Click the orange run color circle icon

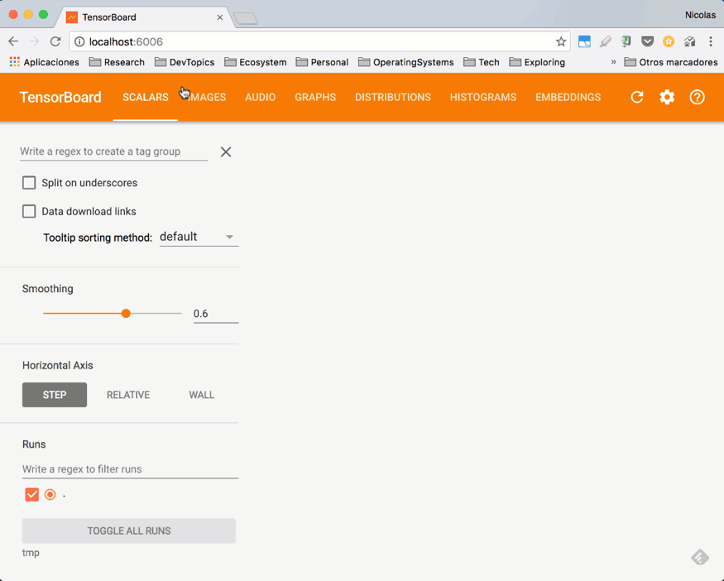50,494
